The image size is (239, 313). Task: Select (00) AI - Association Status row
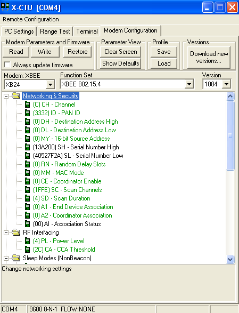(x=67, y=224)
